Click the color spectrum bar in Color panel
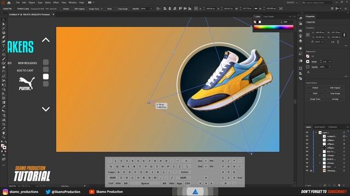This screenshot has width=350, height=196. click(x=273, y=27)
